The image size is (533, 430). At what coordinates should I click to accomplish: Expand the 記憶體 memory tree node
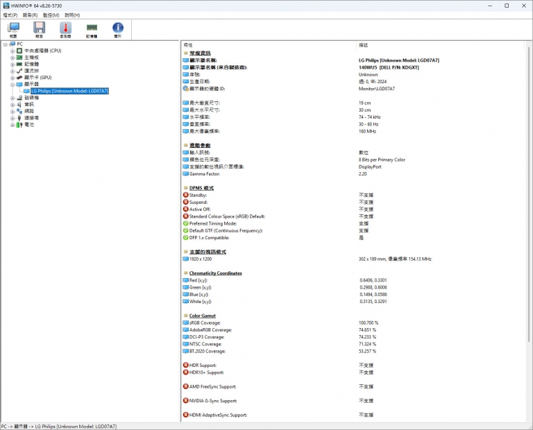12,64
